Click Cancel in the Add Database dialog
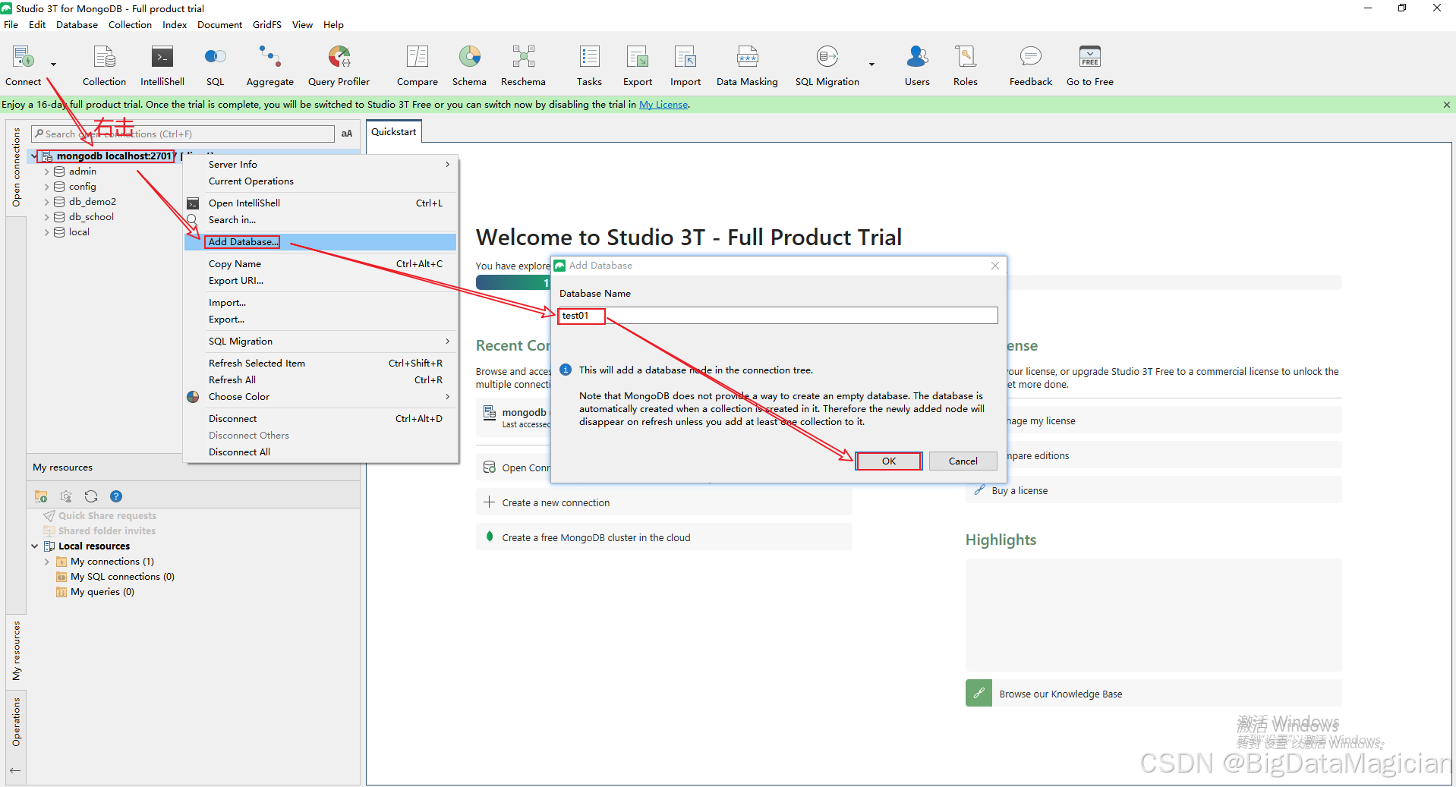Image resolution: width=1456 pixels, height=787 pixels. pos(963,461)
